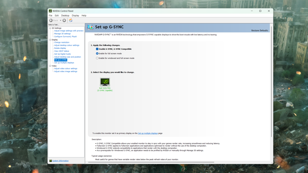
Task: Open Configure Surround, PhysX
Action: point(65,37)
